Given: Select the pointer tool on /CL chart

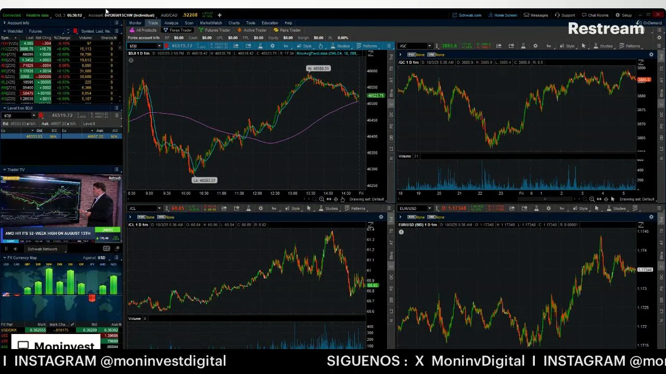Looking at the screenshot, I should tap(309, 208).
